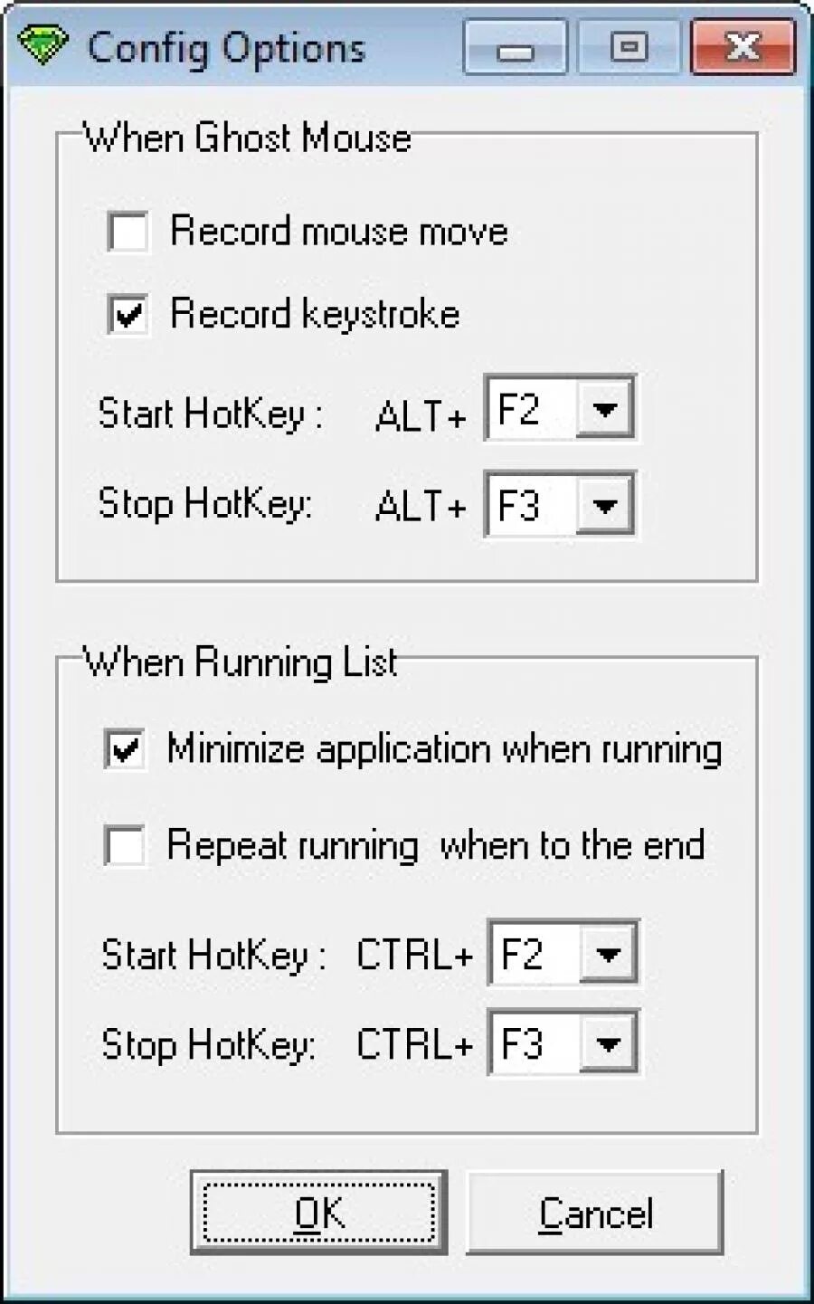The height and width of the screenshot is (1304, 814).
Task: Maximize the Config Options window
Action: 629,47
